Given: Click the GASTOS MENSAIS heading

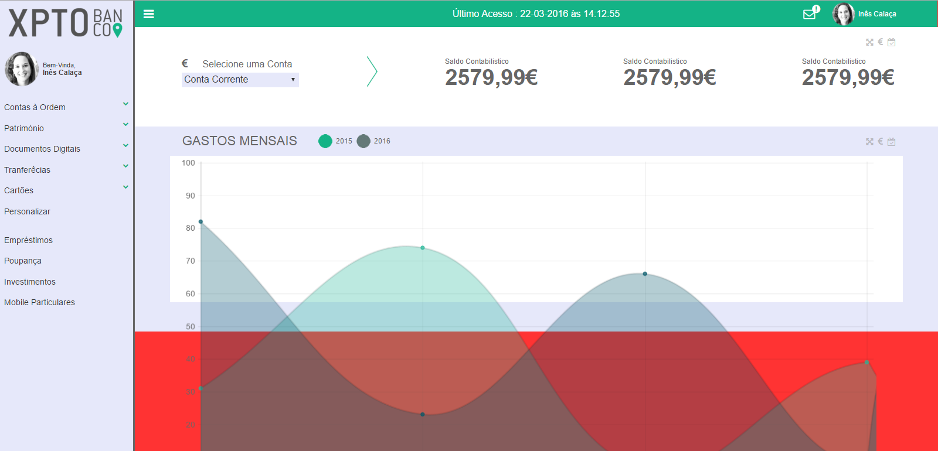Looking at the screenshot, I should [240, 141].
